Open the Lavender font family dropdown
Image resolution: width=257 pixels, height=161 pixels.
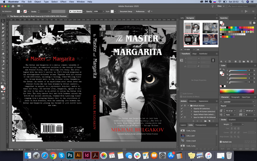253,102
